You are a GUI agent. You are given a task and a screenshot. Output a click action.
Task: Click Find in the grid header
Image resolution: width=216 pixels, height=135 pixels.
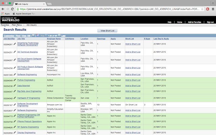(x=18, y=36)
